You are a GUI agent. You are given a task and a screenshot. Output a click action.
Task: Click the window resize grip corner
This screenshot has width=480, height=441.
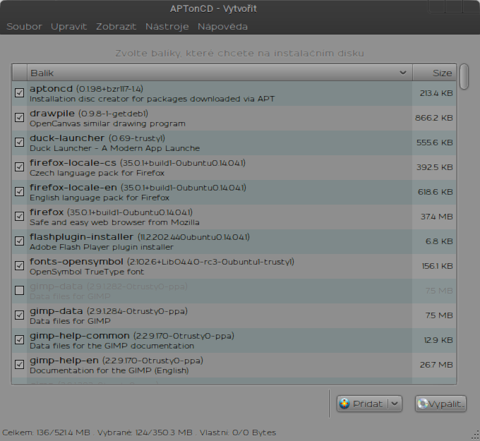476,436
